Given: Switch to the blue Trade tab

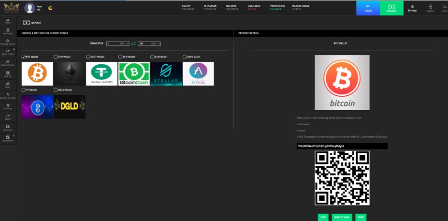Looking at the screenshot, I should click(368, 8).
